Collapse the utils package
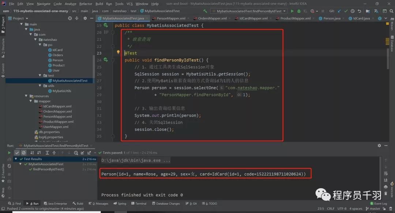This screenshot has width=395, height=213. click(40, 86)
